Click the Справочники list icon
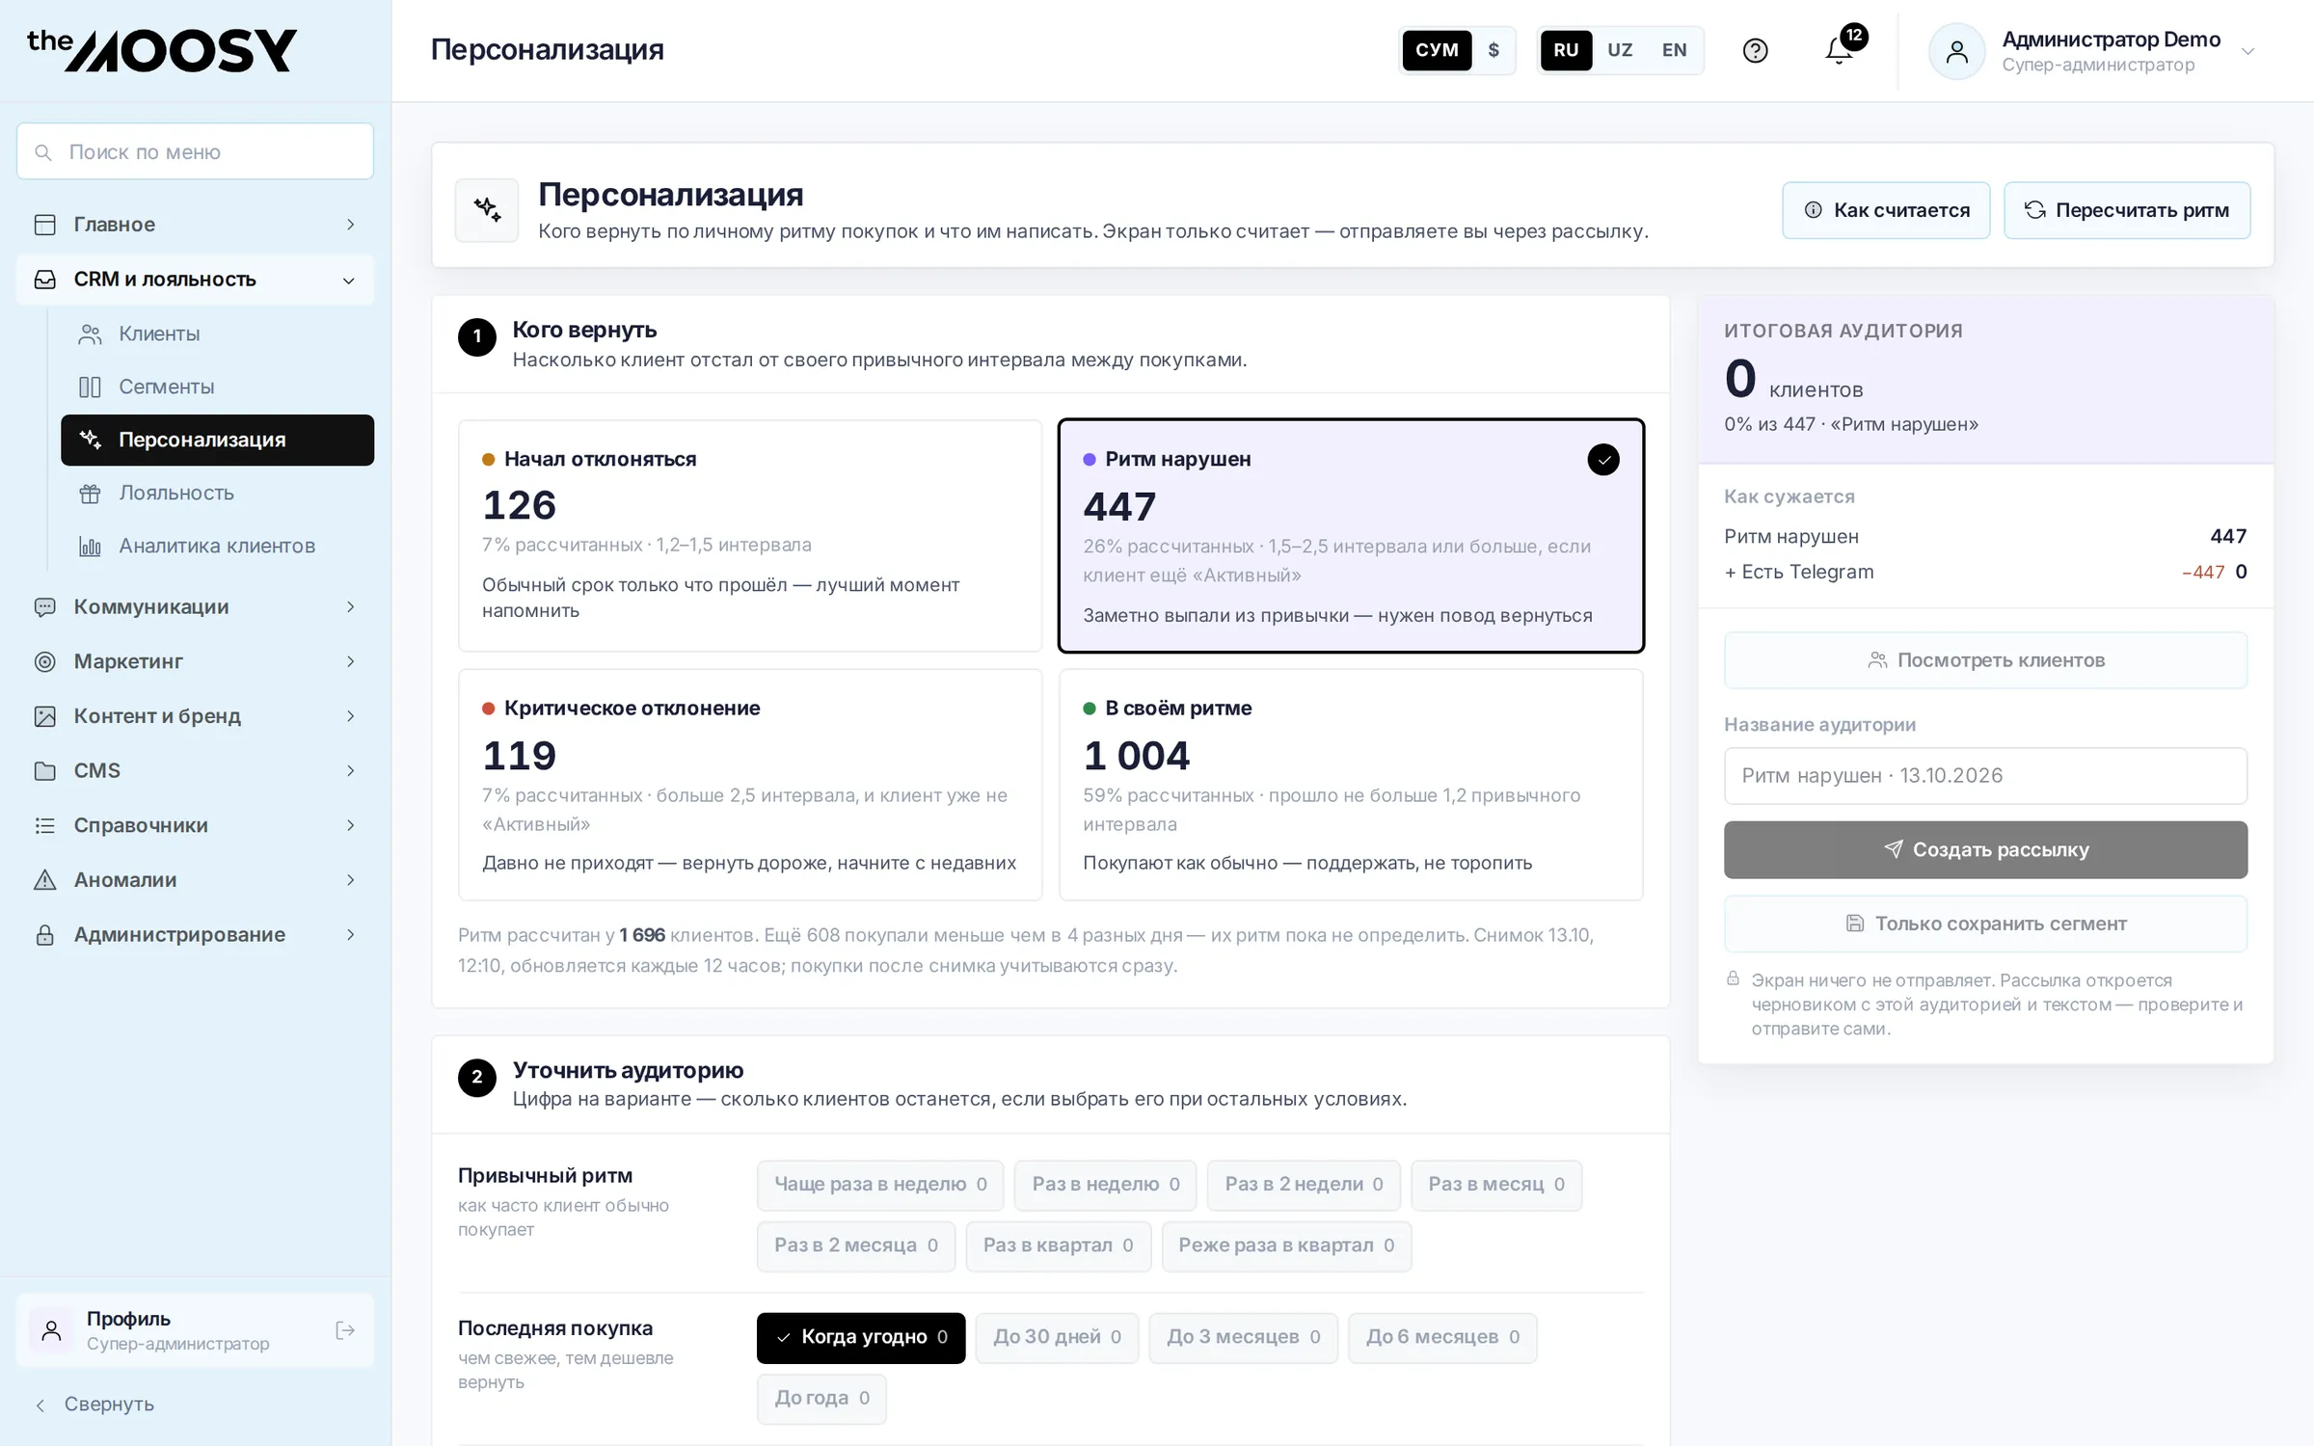Screen dimensions: 2314x1446 pyautogui.click(x=44, y=825)
